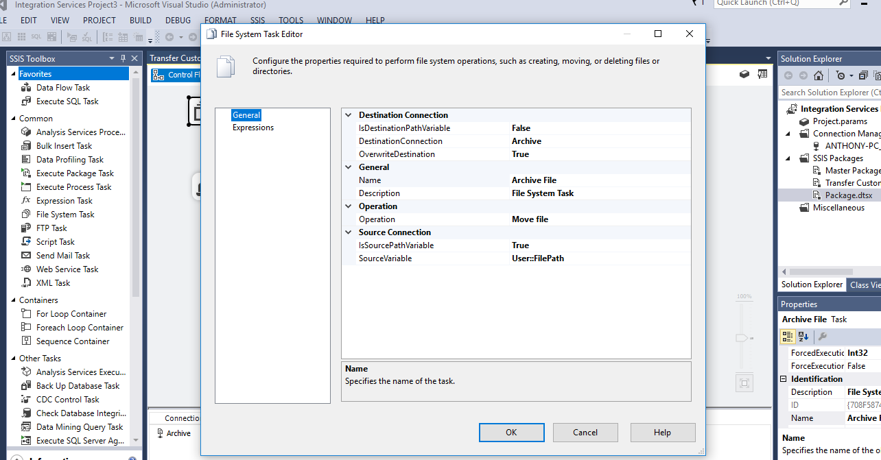Pick the FTP Task icon in the toolbox
This screenshot has width=881, height=460.
click(x=26, y=228)
